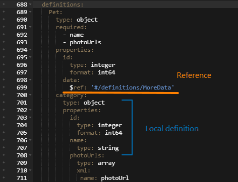Image resolution: width=238 pixels, height=182 pixels.
Task: Collapse the nested id on line 703
Action: point(30,117)
